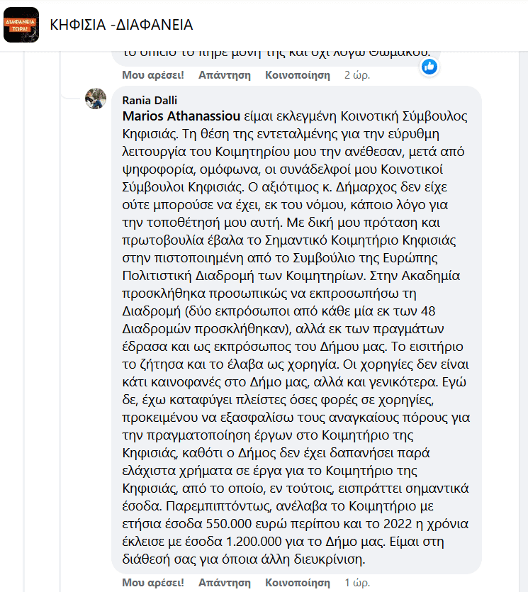The width and height of the screenshot is (528, 592).
Task: Like the comment posted 2 ώρ. ago
Action: [153, 75]
